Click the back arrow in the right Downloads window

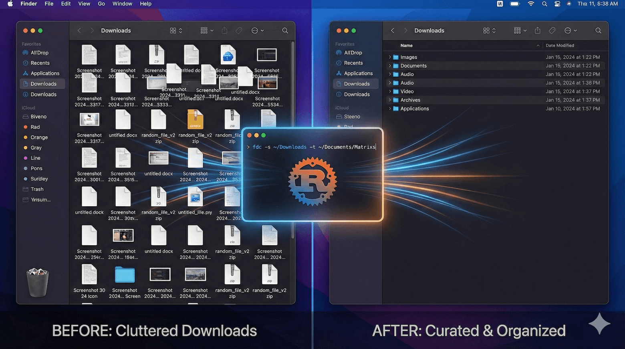(x=393, y=30)
